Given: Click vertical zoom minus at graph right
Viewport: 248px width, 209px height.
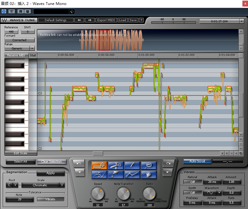Looking at the screenshot, I should [x=241, y=144].
